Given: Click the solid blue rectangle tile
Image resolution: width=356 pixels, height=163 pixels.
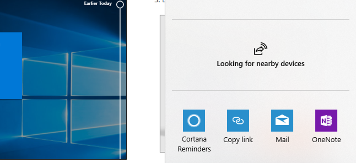Looking at the screenshot, I should point(10,66).
